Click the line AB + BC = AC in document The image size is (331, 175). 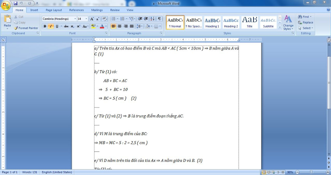pyautogui.click(x=115, y=81)
